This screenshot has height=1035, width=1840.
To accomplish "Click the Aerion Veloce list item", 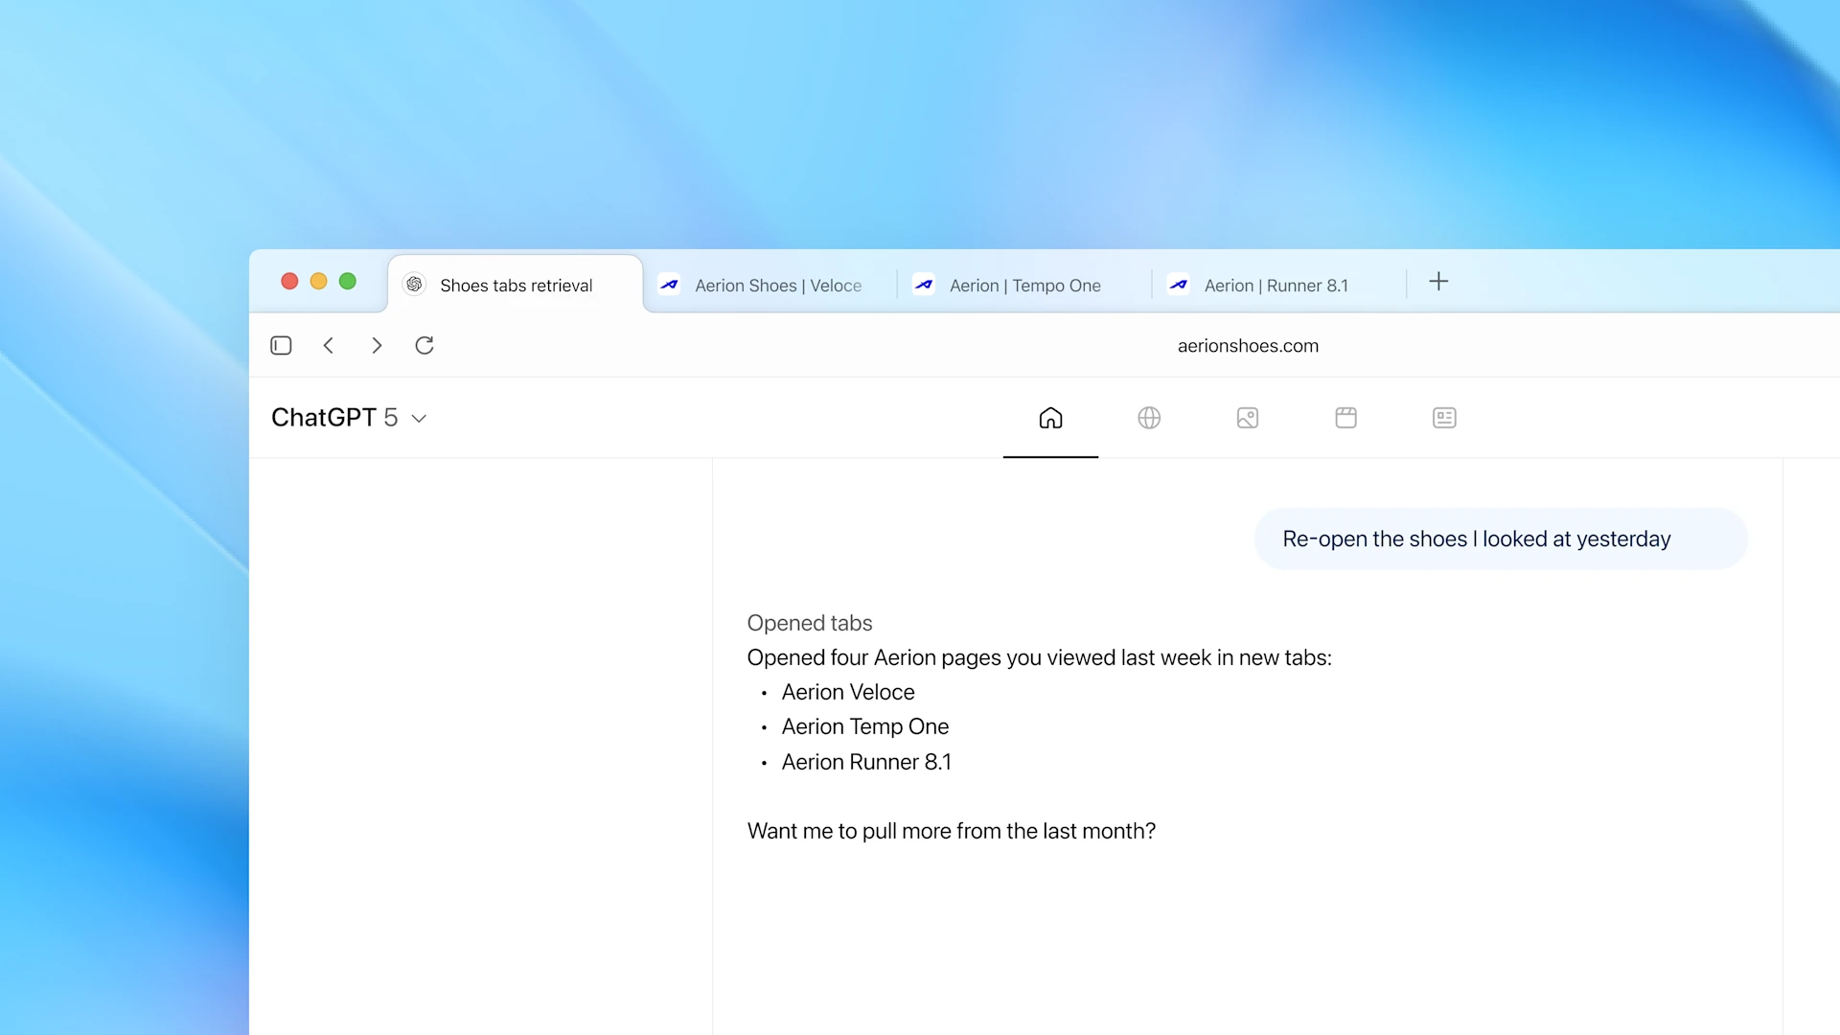I will [847, 692].
